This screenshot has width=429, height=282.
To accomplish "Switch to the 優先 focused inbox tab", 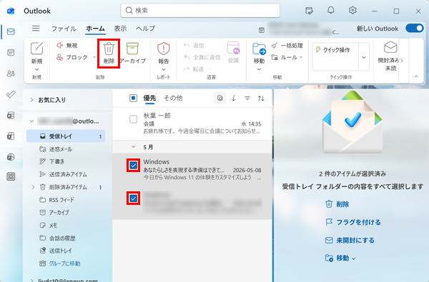I will (149, 98).
